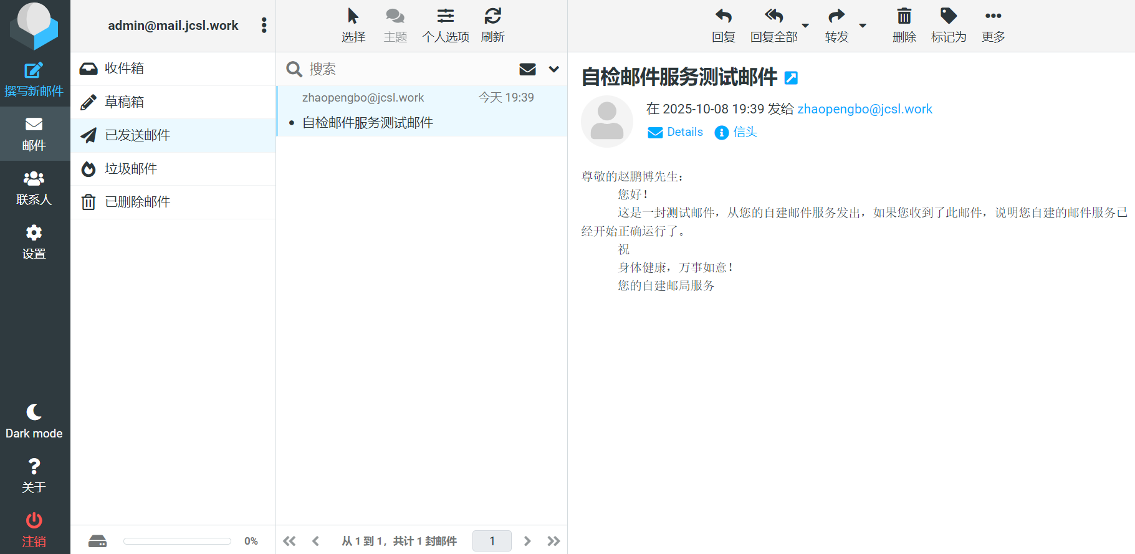Open the Contacts section

34,188
